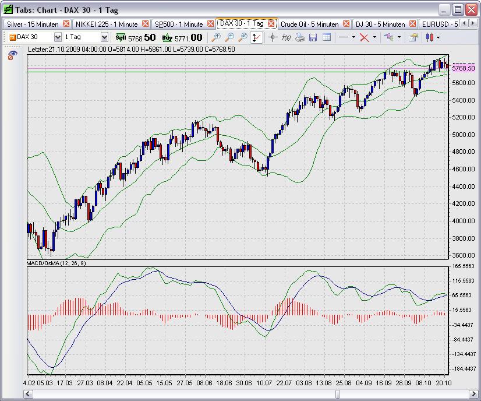The width and height of the screenshot is (481, 401).
Task: Minimize the chart window
Action: coord(444,10)
